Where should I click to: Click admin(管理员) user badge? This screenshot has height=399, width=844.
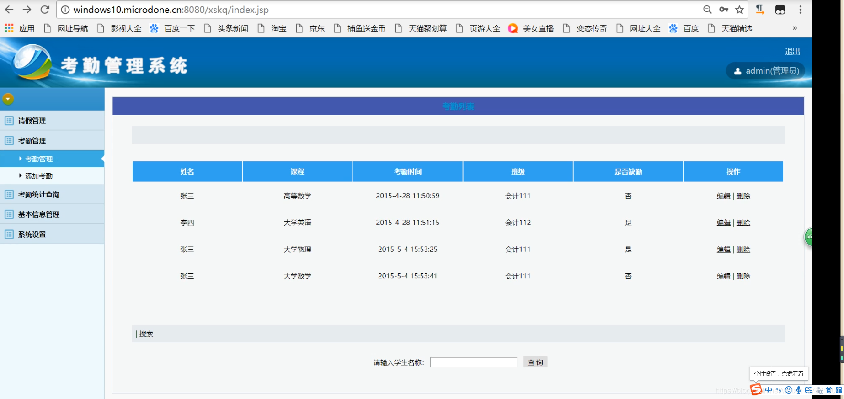click(x=766, y=71)
